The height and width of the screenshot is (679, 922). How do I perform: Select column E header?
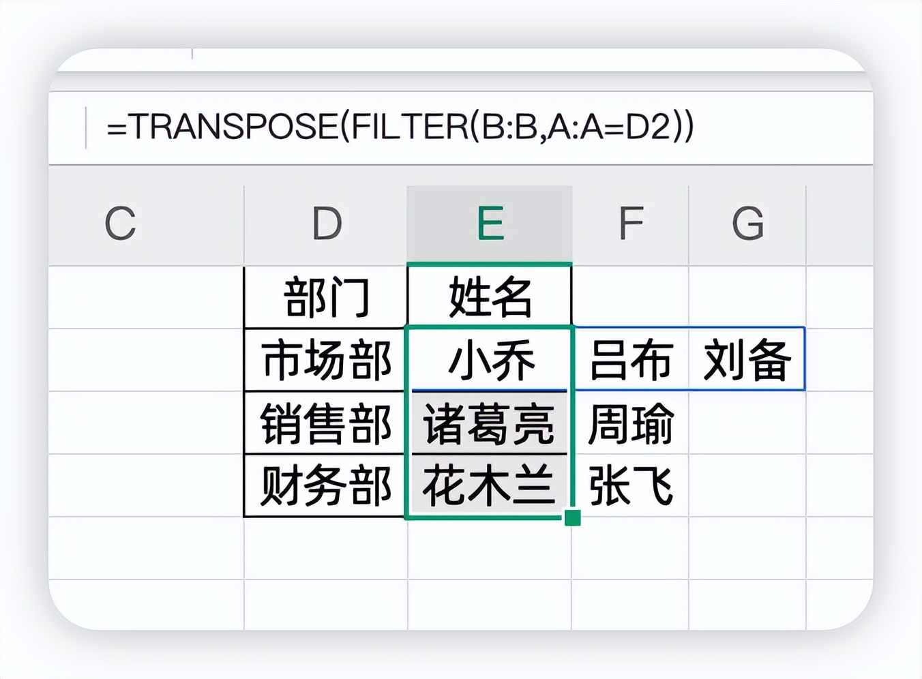point(490,224)
